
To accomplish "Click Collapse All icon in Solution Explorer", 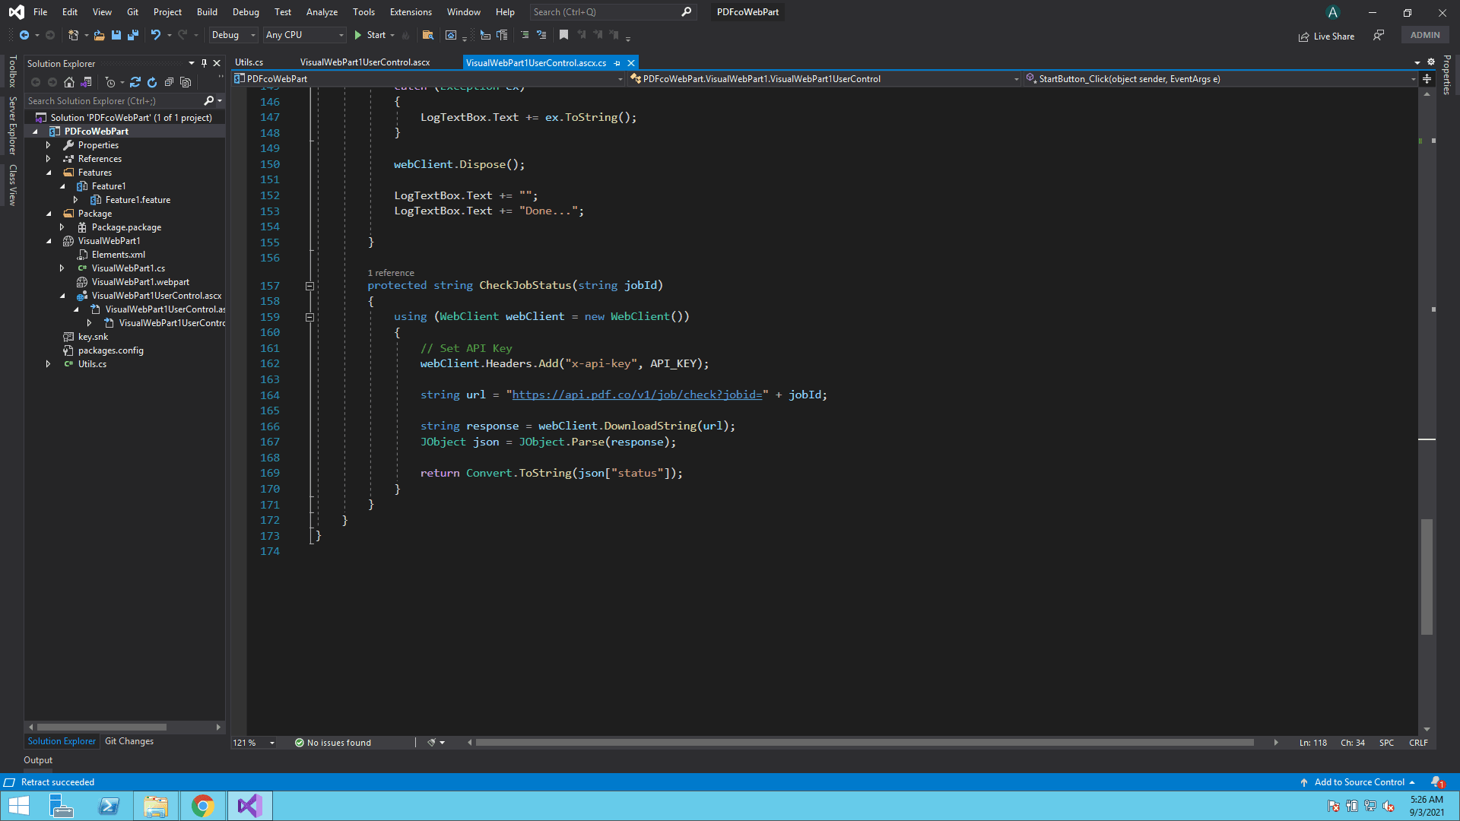I will point(169,82).
